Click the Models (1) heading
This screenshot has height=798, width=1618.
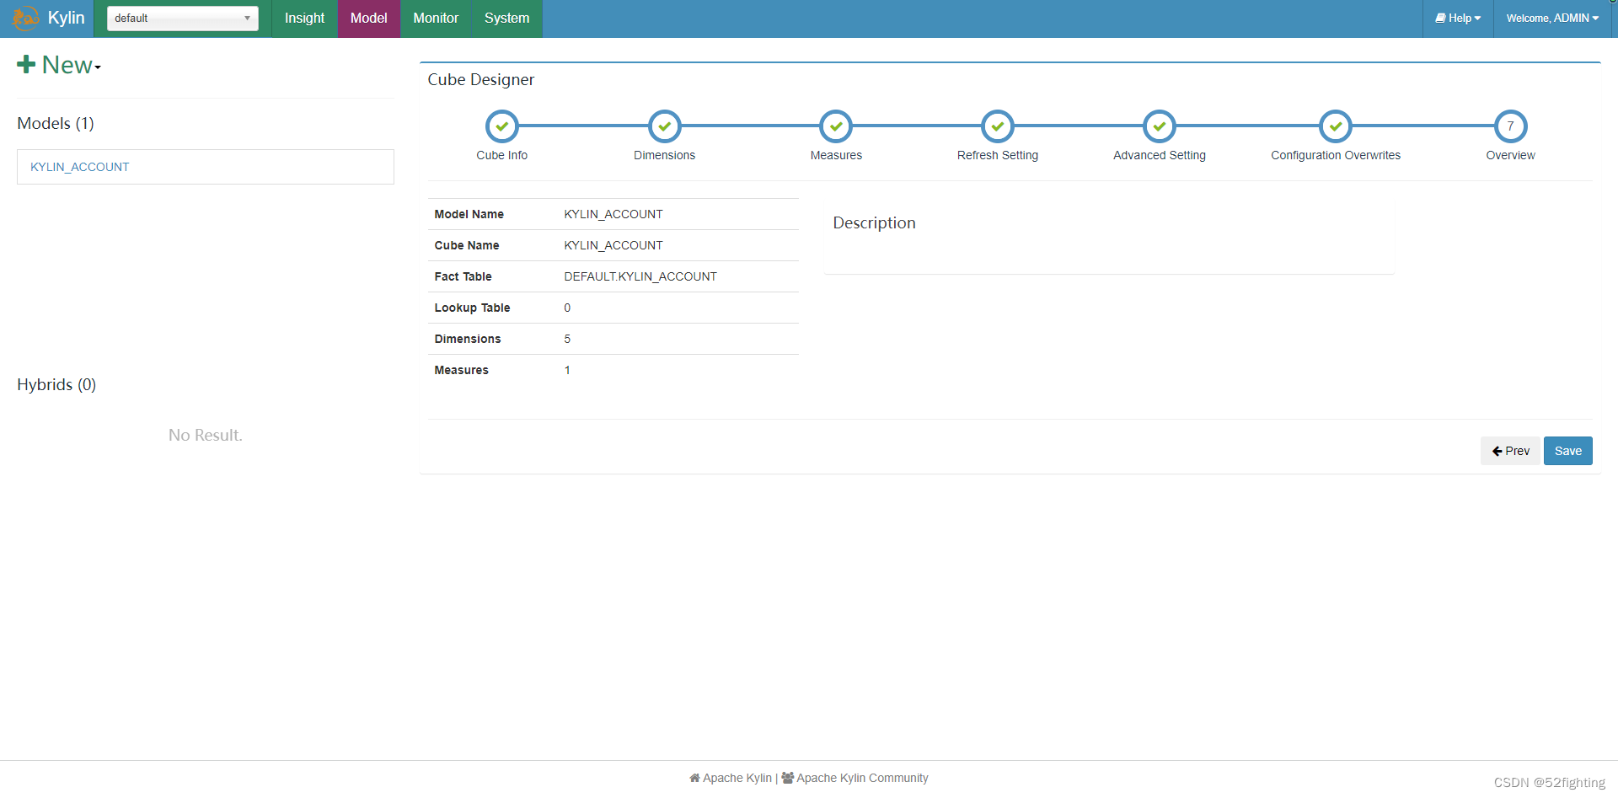coord(56,123)
